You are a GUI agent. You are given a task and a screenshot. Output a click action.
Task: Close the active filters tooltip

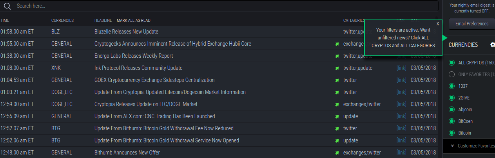[438, 24]
